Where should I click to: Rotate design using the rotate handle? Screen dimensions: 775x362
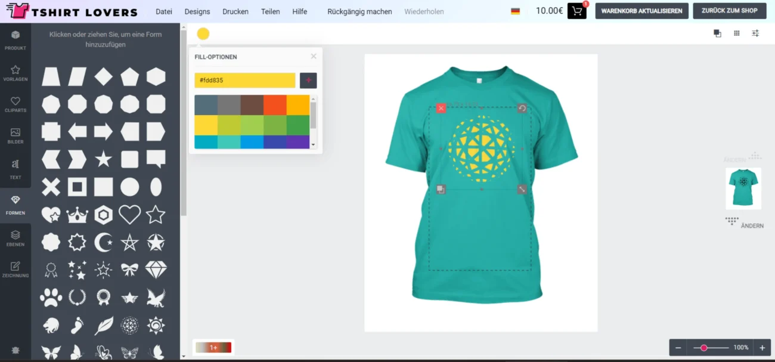pyautogui.click(x=522, y=108)
